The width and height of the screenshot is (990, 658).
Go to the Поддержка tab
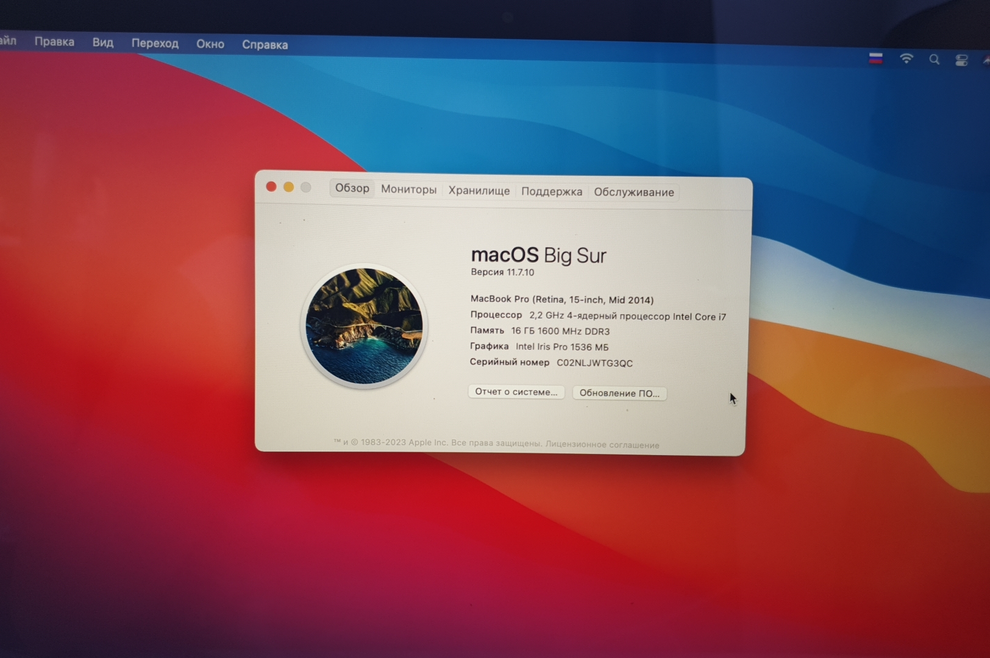tap(551, 192)
